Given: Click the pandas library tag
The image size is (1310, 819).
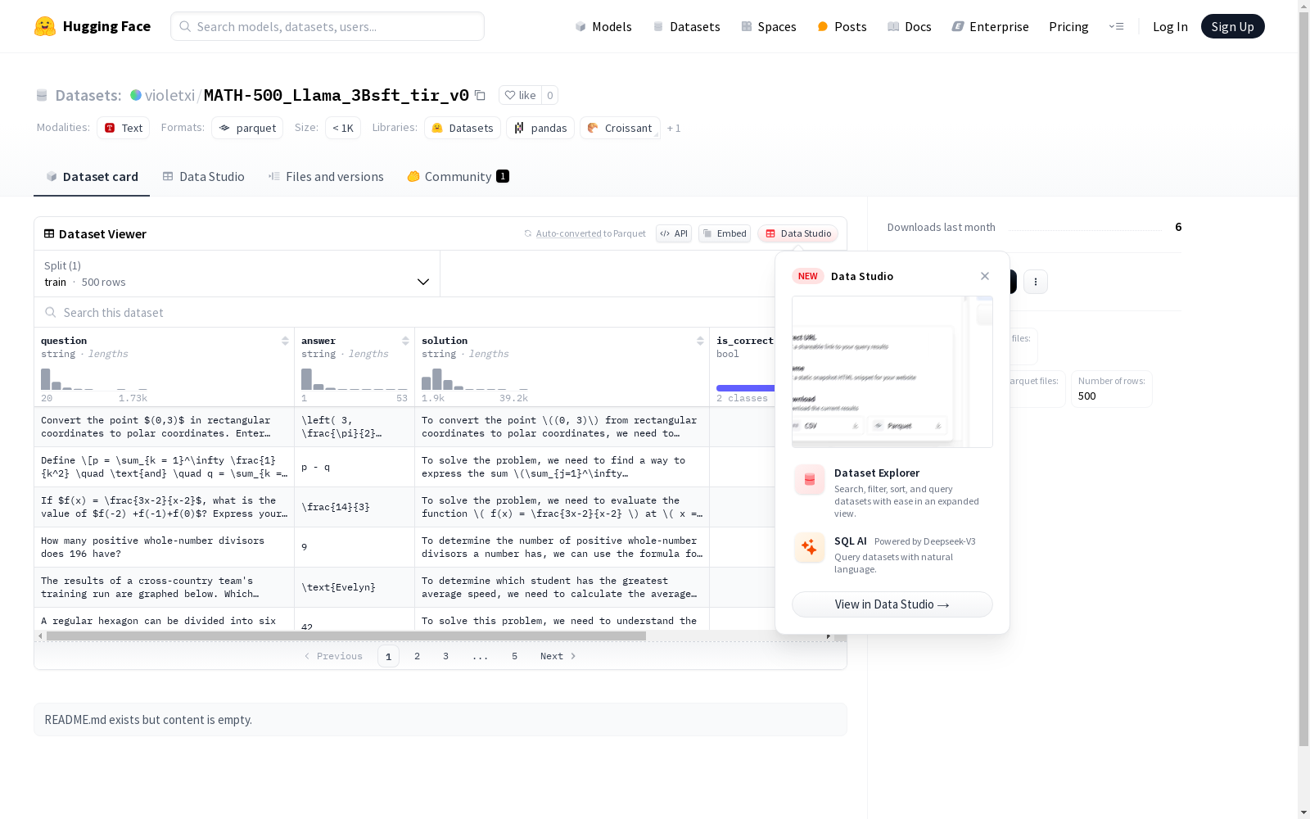Looking at the screenshot, I should point(540,128).
